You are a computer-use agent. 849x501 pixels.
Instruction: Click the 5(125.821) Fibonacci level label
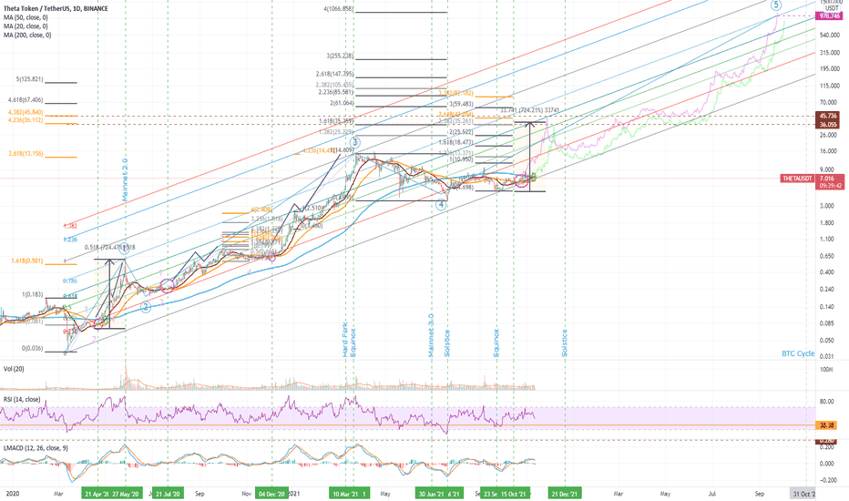tap(29, 79)
